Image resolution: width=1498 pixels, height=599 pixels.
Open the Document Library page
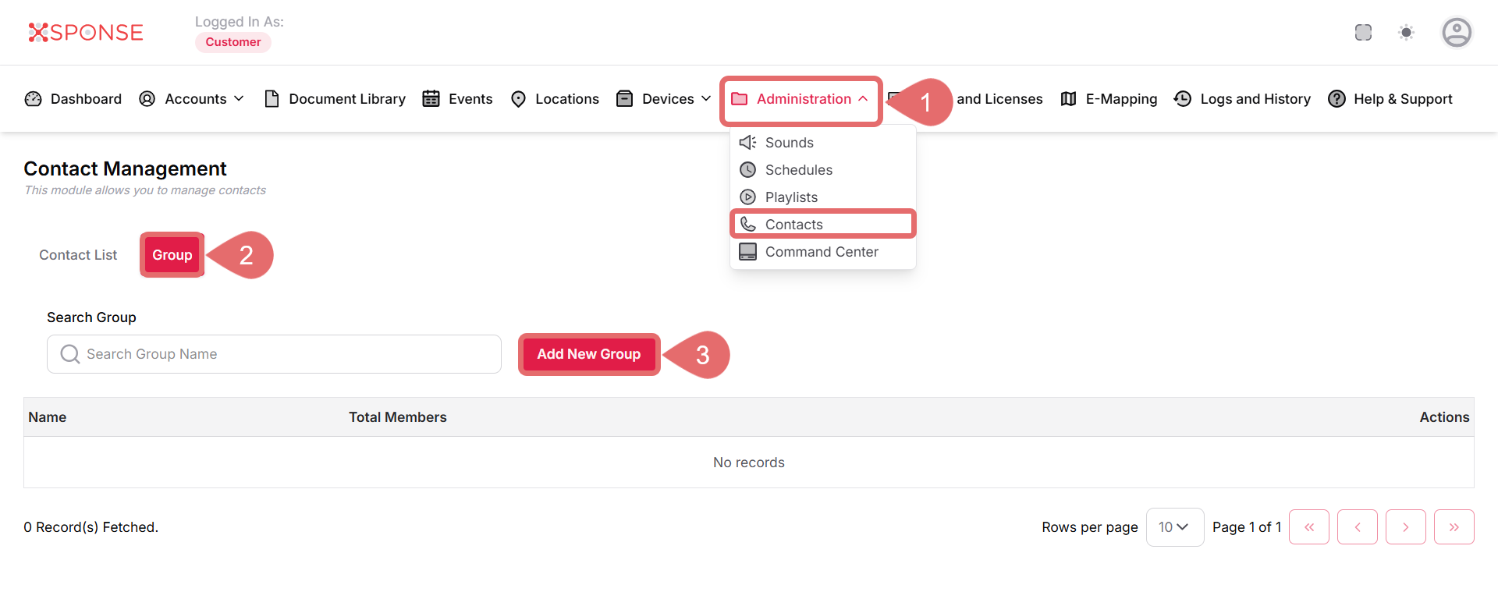335,99
